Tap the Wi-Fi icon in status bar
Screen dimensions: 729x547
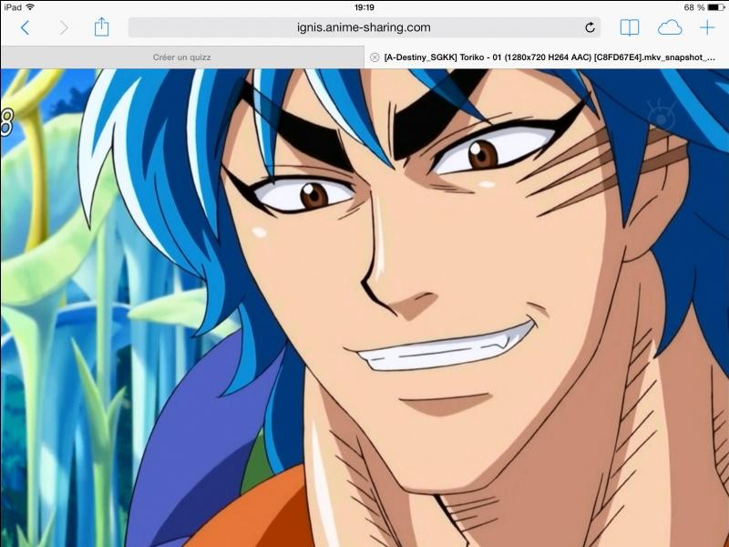[30, 7]
